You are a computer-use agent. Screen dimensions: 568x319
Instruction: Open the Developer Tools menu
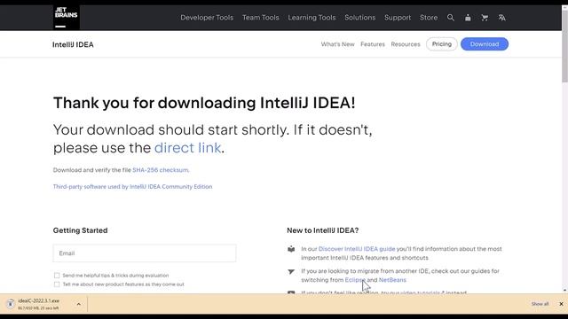(x=207, y=18)
